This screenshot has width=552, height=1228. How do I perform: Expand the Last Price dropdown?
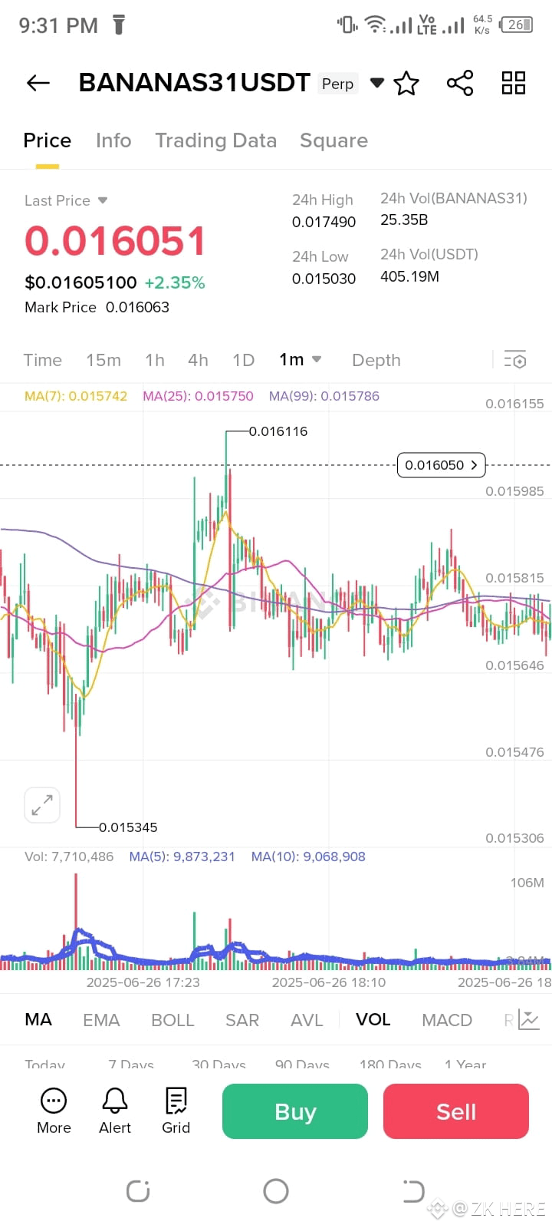pos(103,200)
